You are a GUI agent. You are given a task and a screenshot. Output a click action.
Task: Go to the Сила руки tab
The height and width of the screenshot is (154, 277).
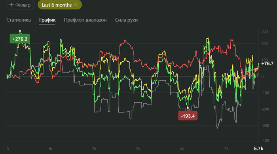point(126,20)
